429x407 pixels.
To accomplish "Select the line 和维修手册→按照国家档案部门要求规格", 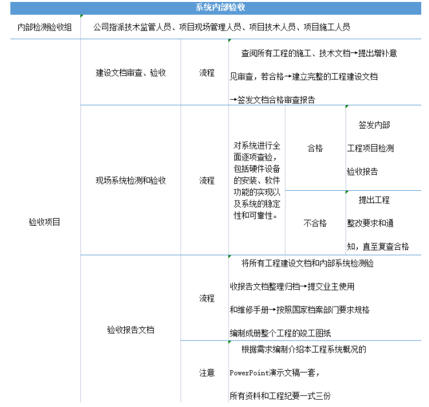I will (x=300, y=310).
